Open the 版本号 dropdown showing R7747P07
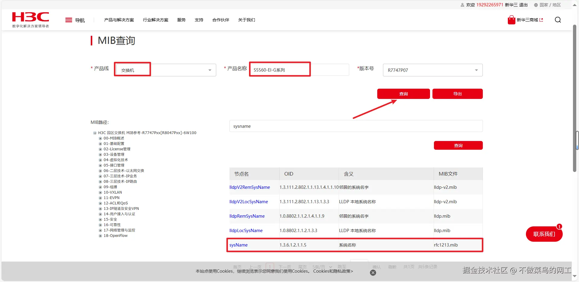The image size is (579, 282). pyautogui.click(x=433, y=70)
